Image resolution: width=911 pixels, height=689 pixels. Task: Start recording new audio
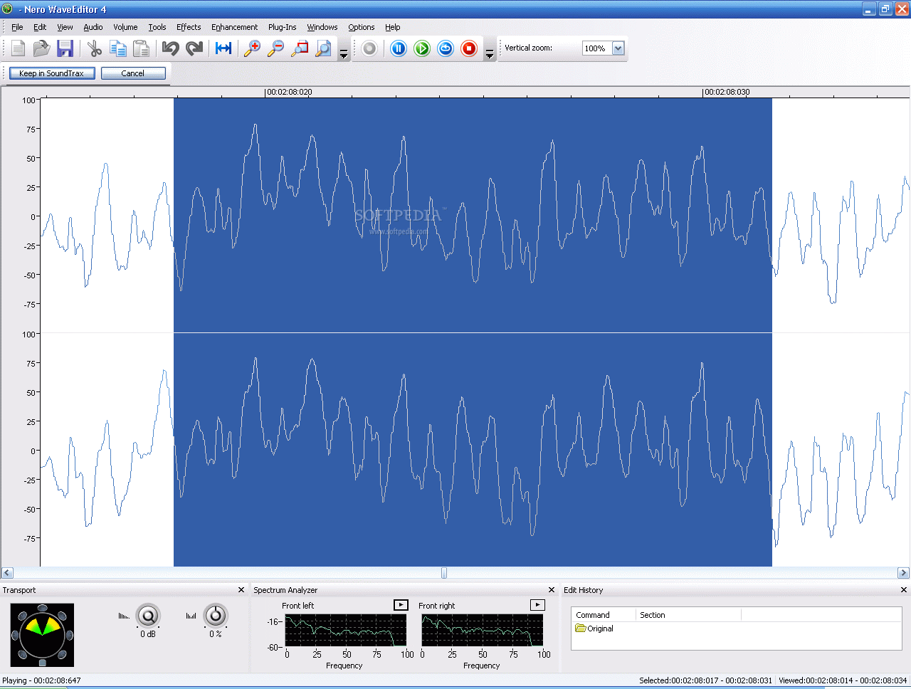369,48
